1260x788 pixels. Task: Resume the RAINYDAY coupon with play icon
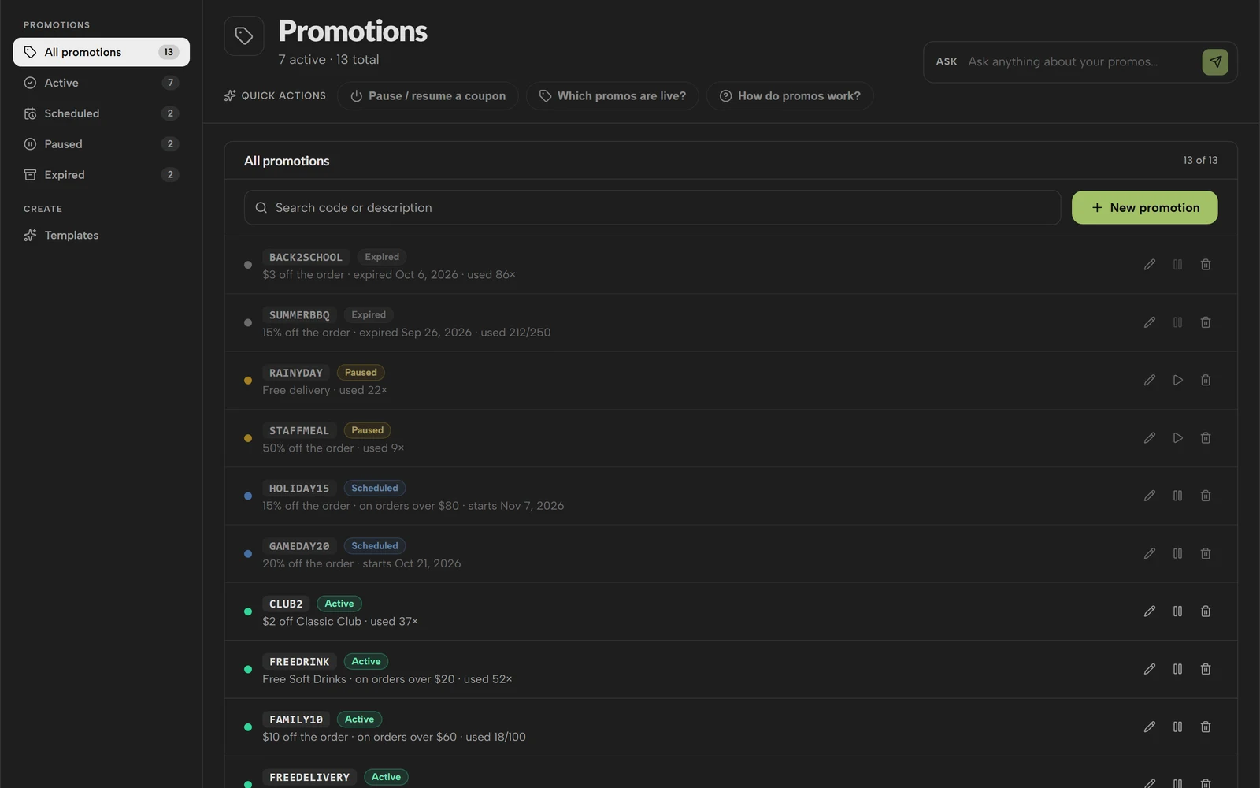[1178, 380]
